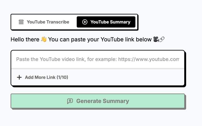The width and height of the screenshot is (202, 126).
Task: Click the stacked-lines icon beside YouTube Transcribe
Action: [x=21, y=22]
